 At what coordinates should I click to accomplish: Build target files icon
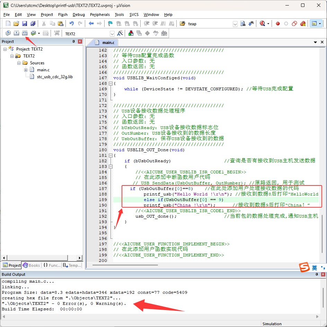click(16, 33)
